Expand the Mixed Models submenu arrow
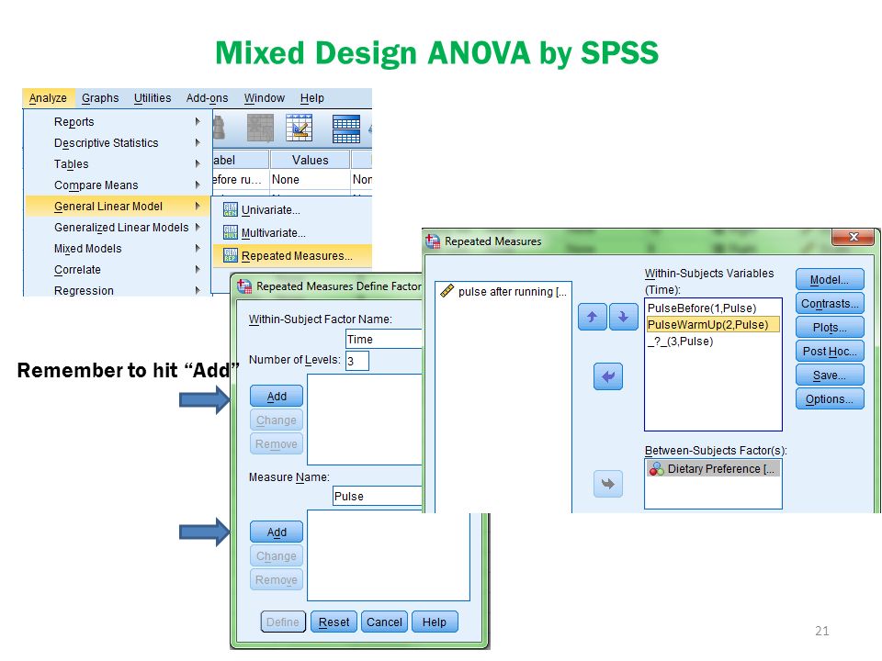The image size is (882, 661). coord(198,249)
